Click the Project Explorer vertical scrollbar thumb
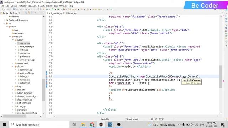 coord(43,90)
